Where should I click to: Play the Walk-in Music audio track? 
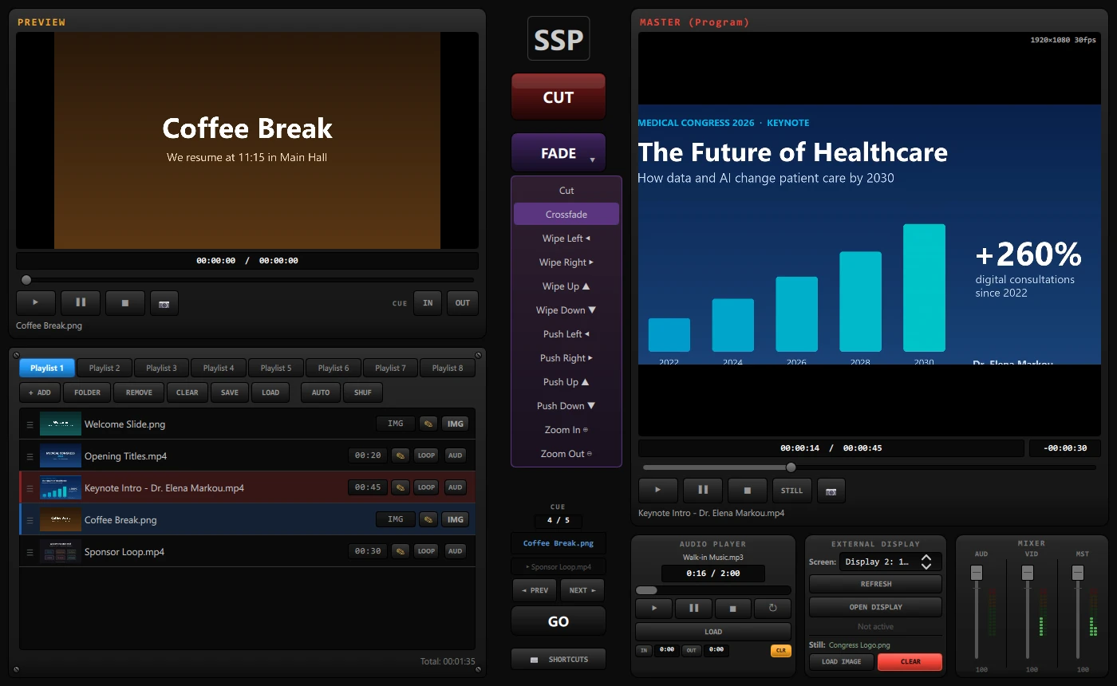(x=655, y=608)
